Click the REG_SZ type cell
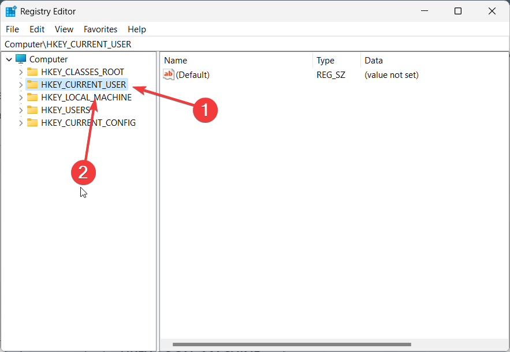The image size is (510, 352). tap(331, 75)
